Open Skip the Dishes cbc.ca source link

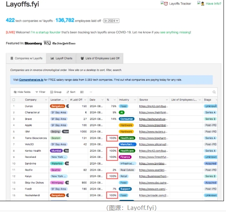(154, 182)
